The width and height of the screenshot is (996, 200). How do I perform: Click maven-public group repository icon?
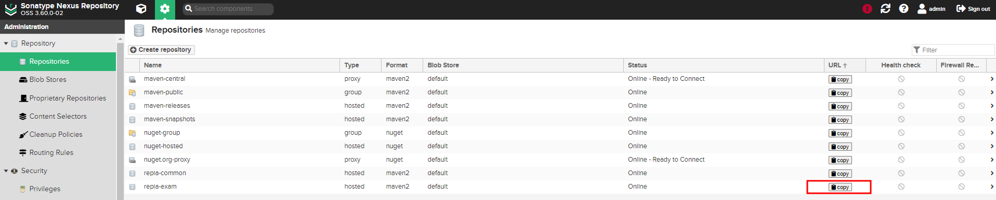(x=132, y=93)
